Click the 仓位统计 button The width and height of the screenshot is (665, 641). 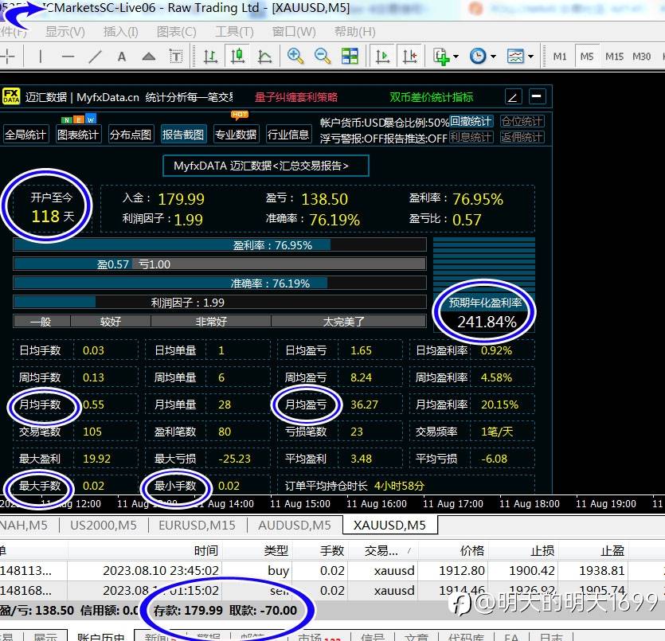[522, 122]
